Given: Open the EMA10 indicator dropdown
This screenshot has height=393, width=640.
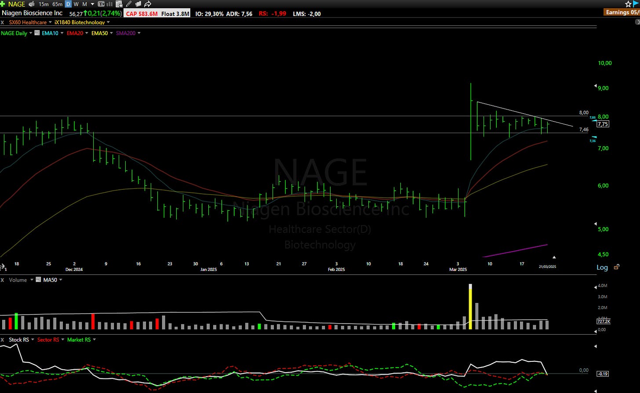Looking at the screenshot, I should [x=62, y=33].
